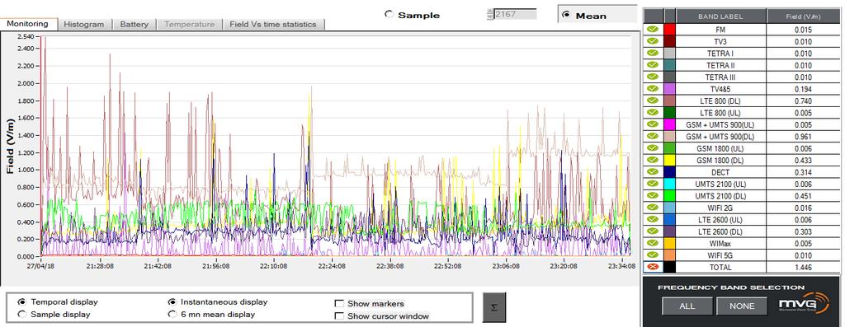Enable the Show cursor window checkbox

339,315
